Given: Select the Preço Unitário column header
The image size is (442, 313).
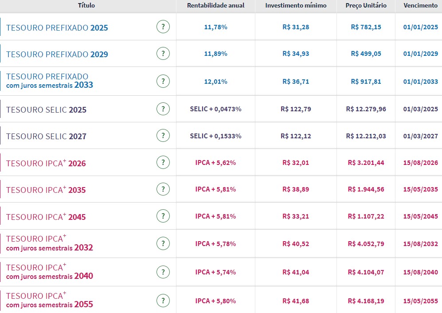Looking at the screenshot, I should 366,6.
